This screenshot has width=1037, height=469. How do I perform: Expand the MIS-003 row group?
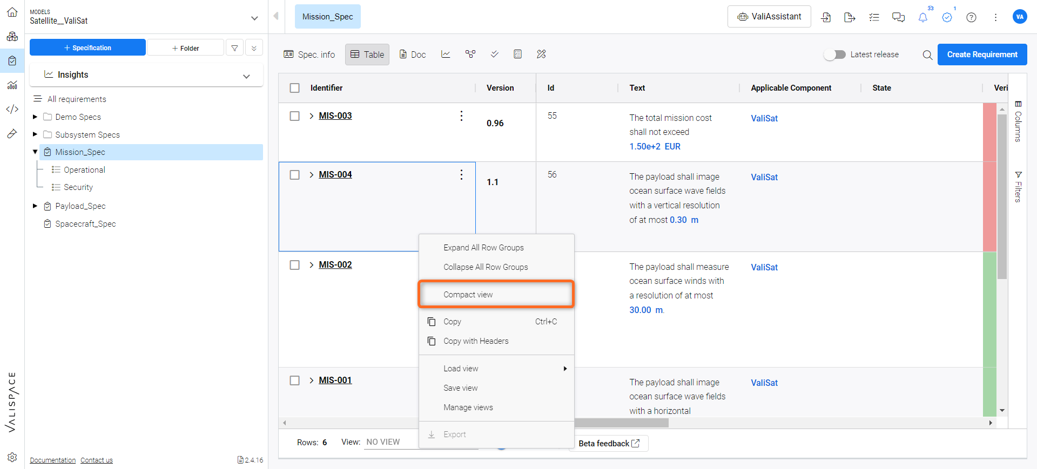(312, 115)
